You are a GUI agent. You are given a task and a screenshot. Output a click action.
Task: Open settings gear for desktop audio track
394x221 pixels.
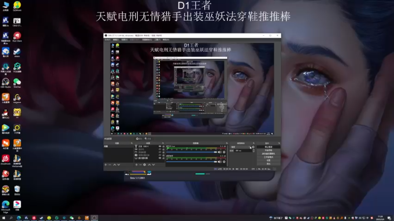point(224,152)
